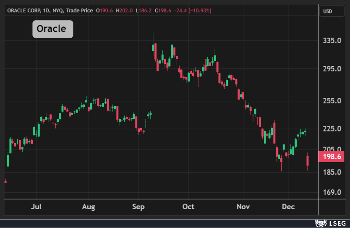Click the Nov label on time axis
This screenshot has width=350, height=228.
243,207
